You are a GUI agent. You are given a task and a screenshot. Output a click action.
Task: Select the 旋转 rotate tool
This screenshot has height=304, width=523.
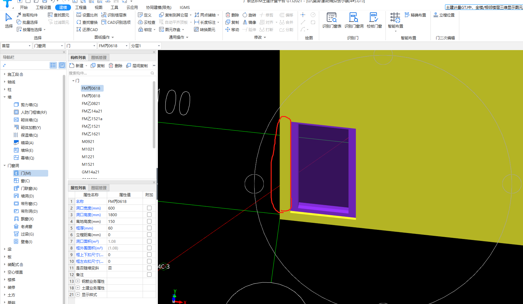click(249, 15)
